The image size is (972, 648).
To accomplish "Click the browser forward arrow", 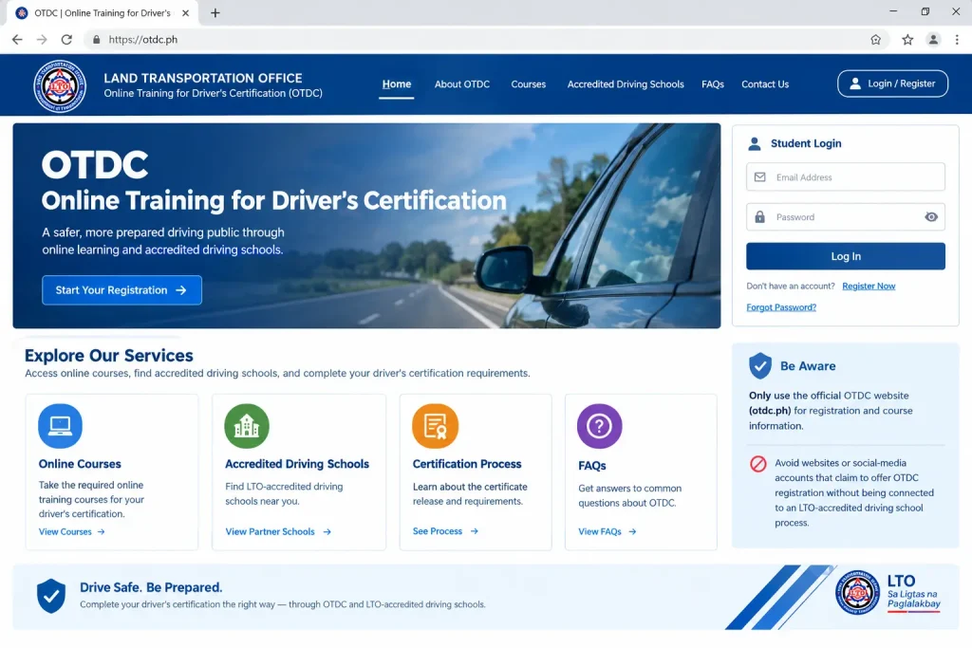I will pos(42,40).
